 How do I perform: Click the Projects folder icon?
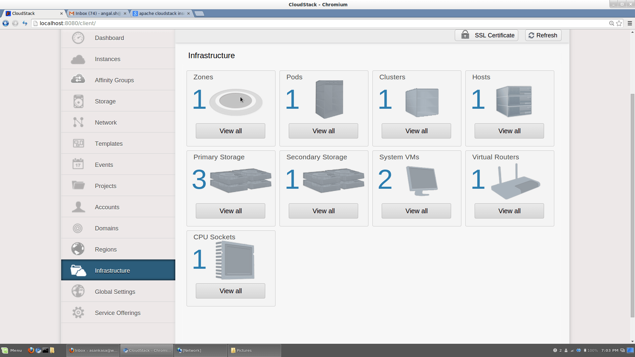coord(78,185)
